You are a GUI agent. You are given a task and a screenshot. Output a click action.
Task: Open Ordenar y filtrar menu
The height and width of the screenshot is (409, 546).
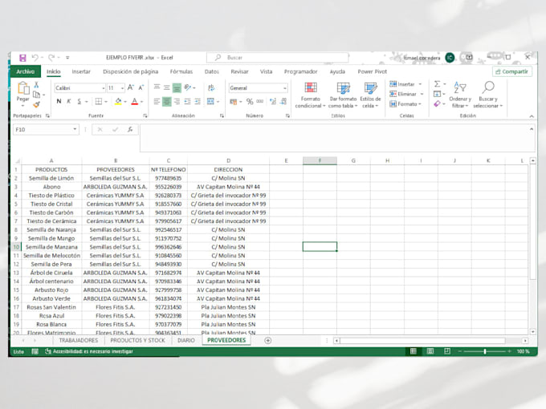(x=460, y=95)
